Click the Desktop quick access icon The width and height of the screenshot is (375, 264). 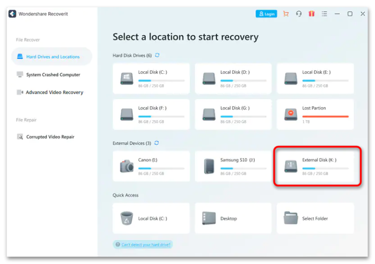(x=209, y=218)
